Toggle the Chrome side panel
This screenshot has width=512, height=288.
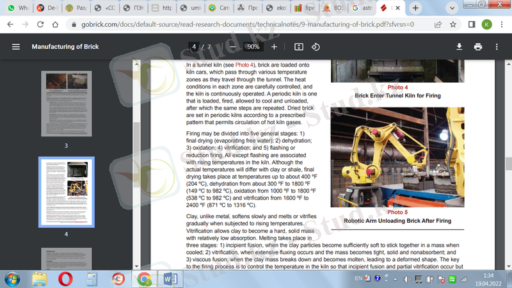[x=472, y=24]
